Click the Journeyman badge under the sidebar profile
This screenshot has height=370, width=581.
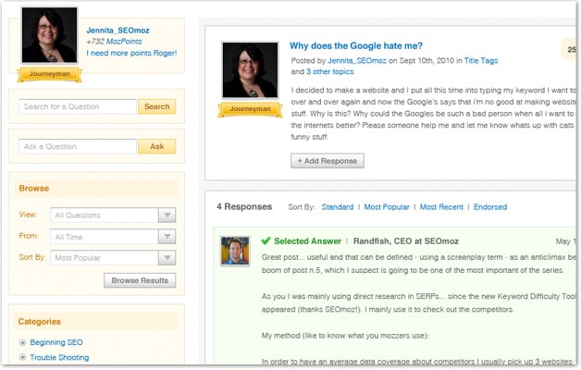point(43,76)
